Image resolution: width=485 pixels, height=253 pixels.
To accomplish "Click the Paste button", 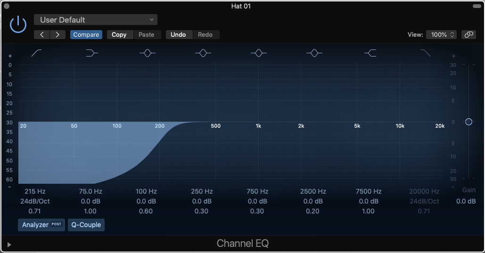I will pos(146,35).
